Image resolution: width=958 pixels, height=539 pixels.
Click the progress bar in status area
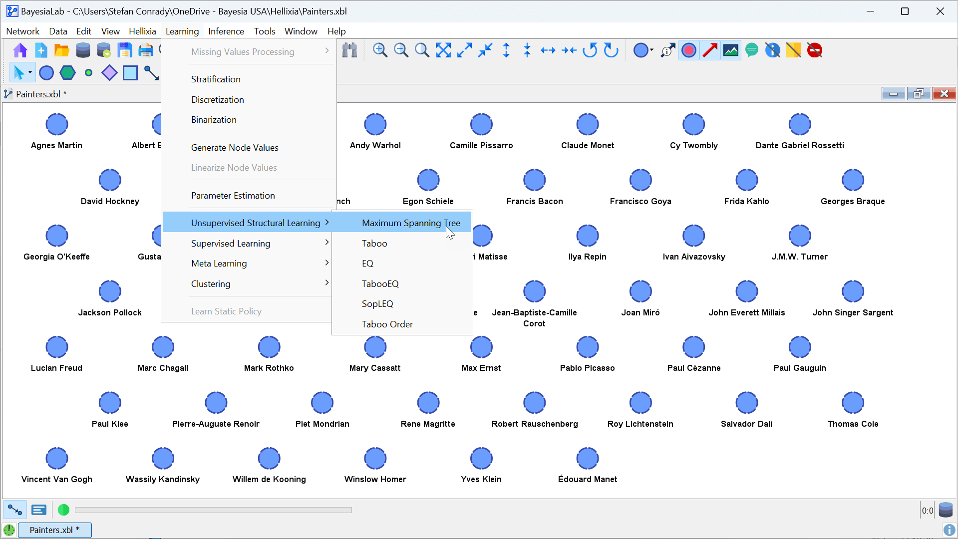click(213, 510)
